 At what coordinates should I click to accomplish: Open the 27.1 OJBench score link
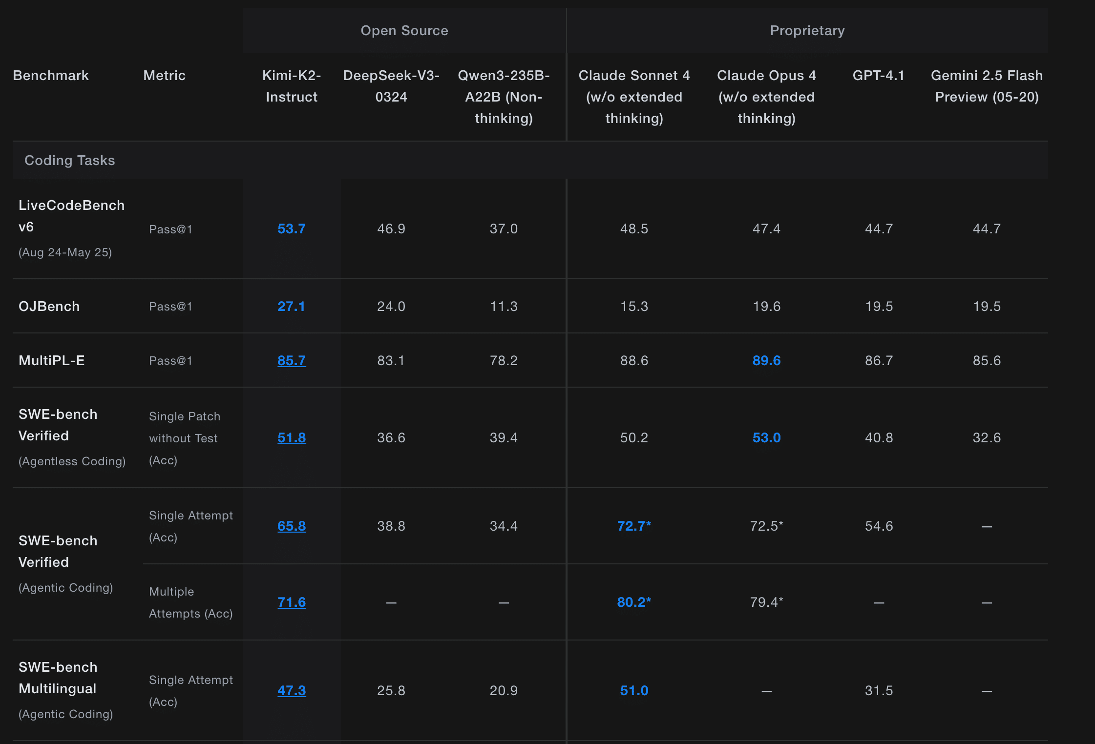[x=291, y=306]
